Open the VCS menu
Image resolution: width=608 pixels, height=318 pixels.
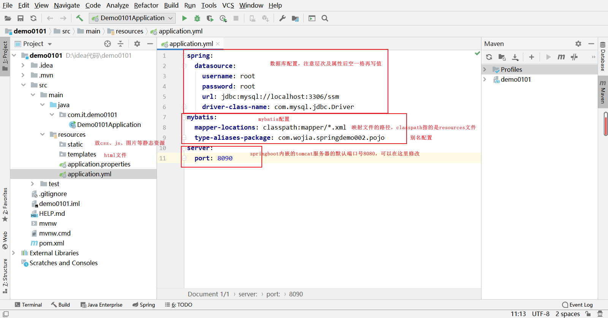(x=228, y=5)
